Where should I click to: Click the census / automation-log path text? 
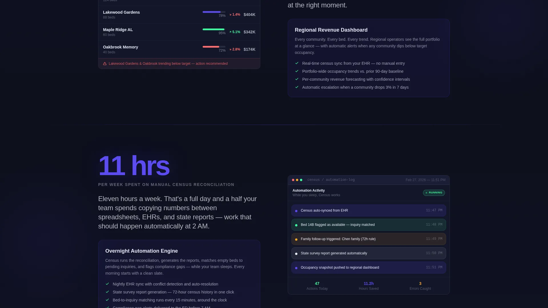(x=331, y=180)
